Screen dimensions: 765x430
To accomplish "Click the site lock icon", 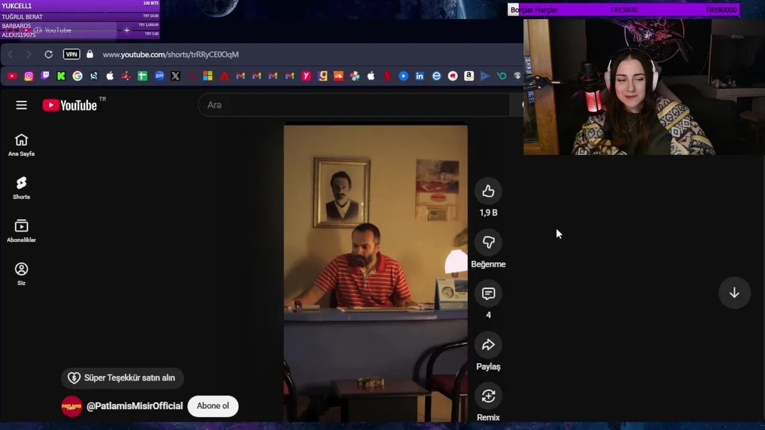I will coord(90,54).
